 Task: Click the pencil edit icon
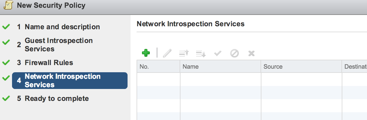[167, 53]
